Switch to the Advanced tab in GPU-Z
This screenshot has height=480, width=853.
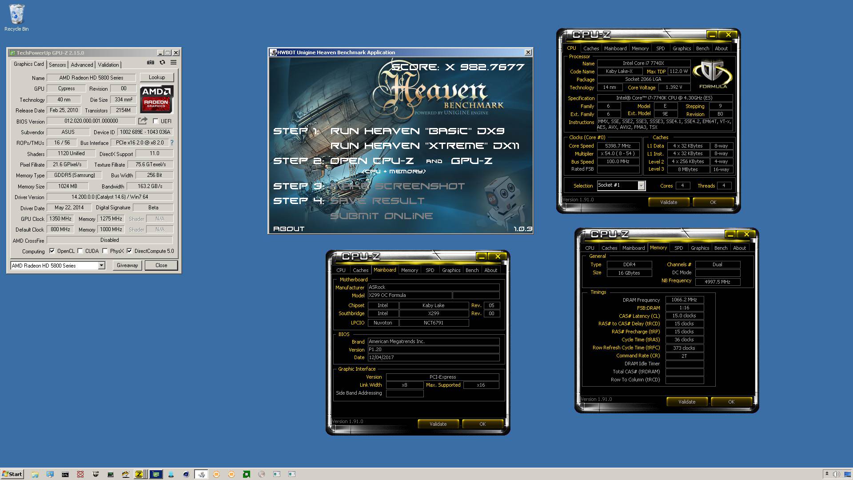82,64
